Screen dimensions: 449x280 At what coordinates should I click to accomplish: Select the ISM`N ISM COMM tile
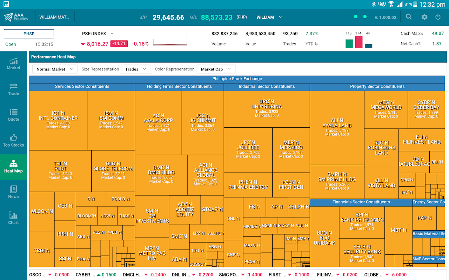111,120
